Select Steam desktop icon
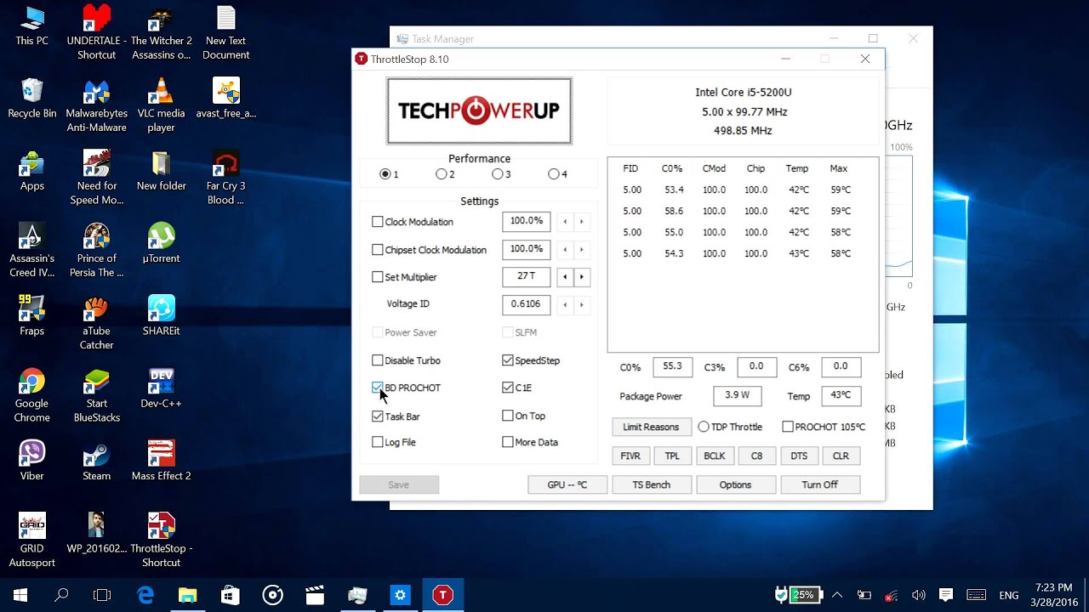The image size is (1089, 612). click(x=96, y=461)
